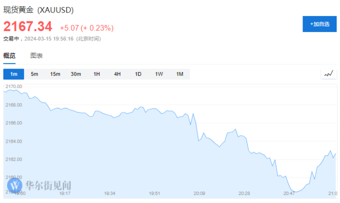The width and height of the screenshot is (340, 203).
Task: Open the 概览 overview tab
Action: [x=9, y=56]
